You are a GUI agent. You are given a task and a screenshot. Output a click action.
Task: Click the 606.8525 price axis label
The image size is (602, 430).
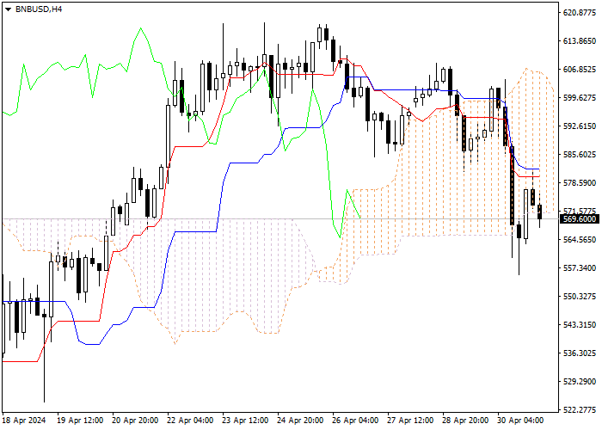(x=580, y=70)
